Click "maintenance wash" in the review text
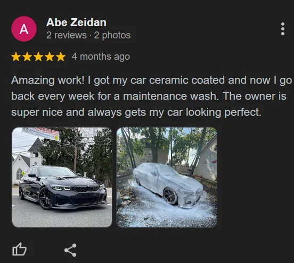294x263 pixels. (171, 96)
